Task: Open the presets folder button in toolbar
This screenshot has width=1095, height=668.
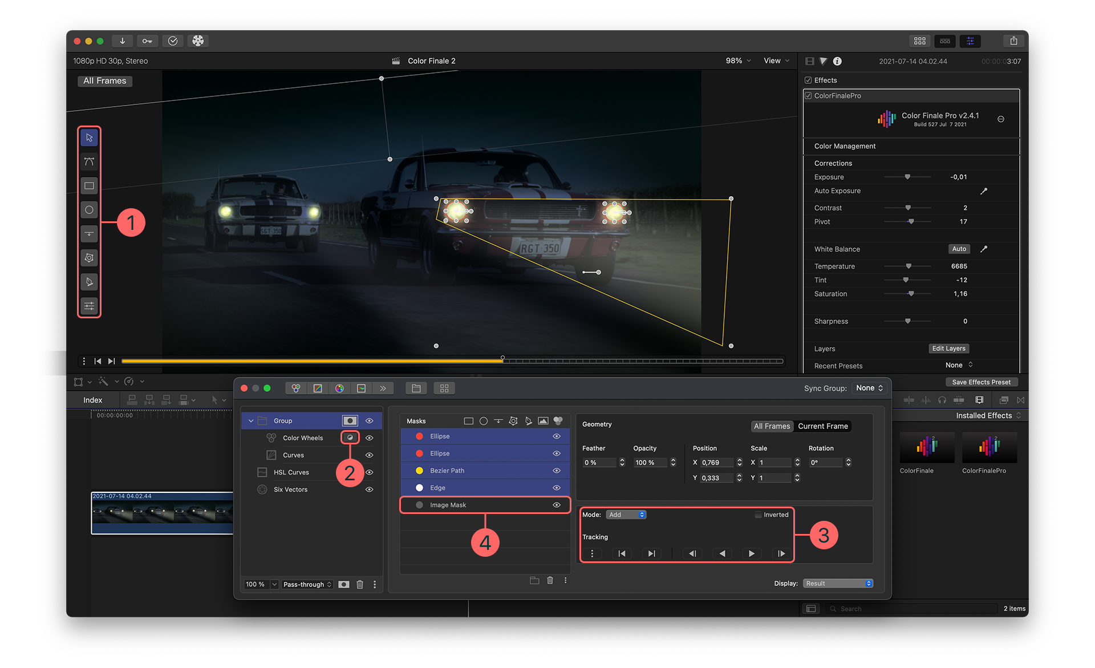Action: (x=416, y=388)
